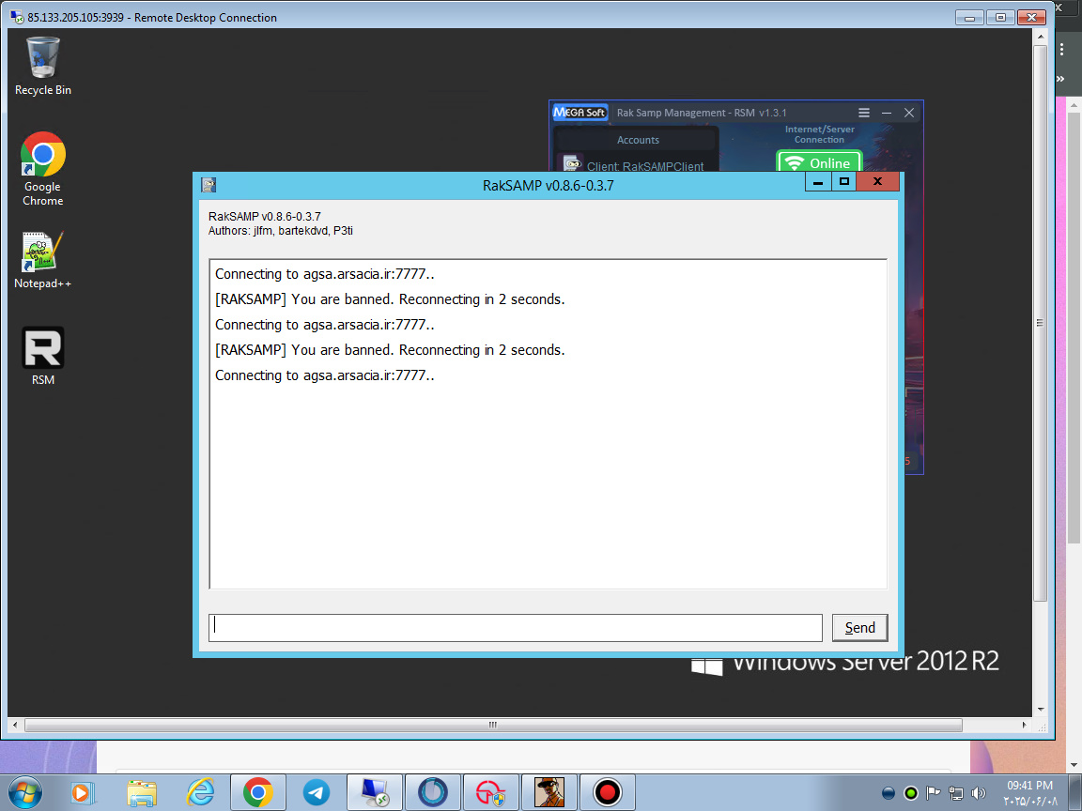The width and height of the screenshot is (1082, 811).
Task: Click the green circle tray icon
Action: point(911,793)
